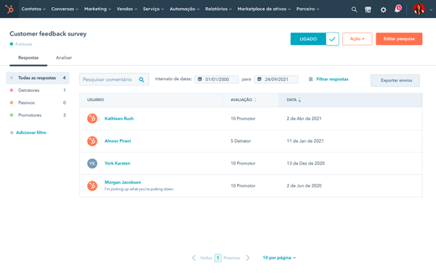This screenshot has width=436, height=276.
Task: Click York Karsten's YK avatar
Action: [x=92, y=163]
